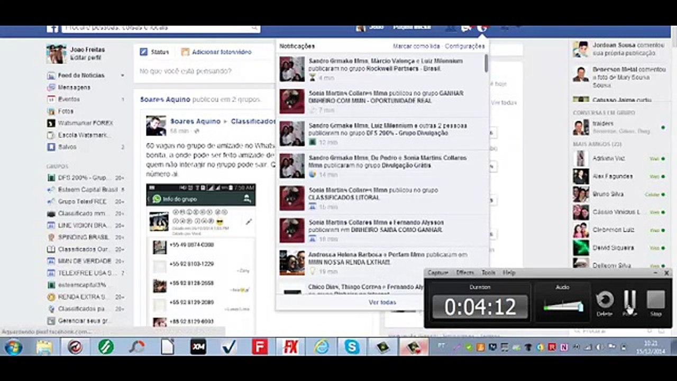Click the Status composer icon

pyautogui.click(x=143, y=52)
